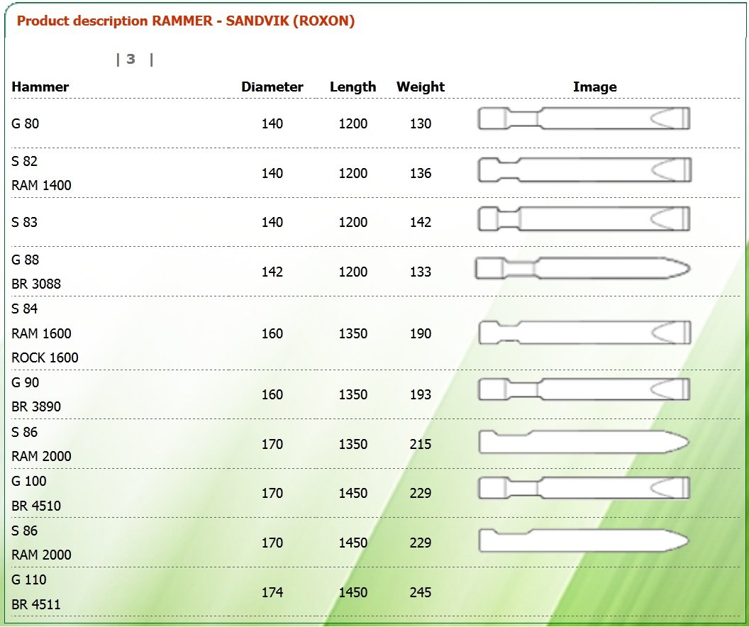The width and height of the screenshot is (749, 627).
Task: Select the S 83 hammer name
Action: point(24,223)
